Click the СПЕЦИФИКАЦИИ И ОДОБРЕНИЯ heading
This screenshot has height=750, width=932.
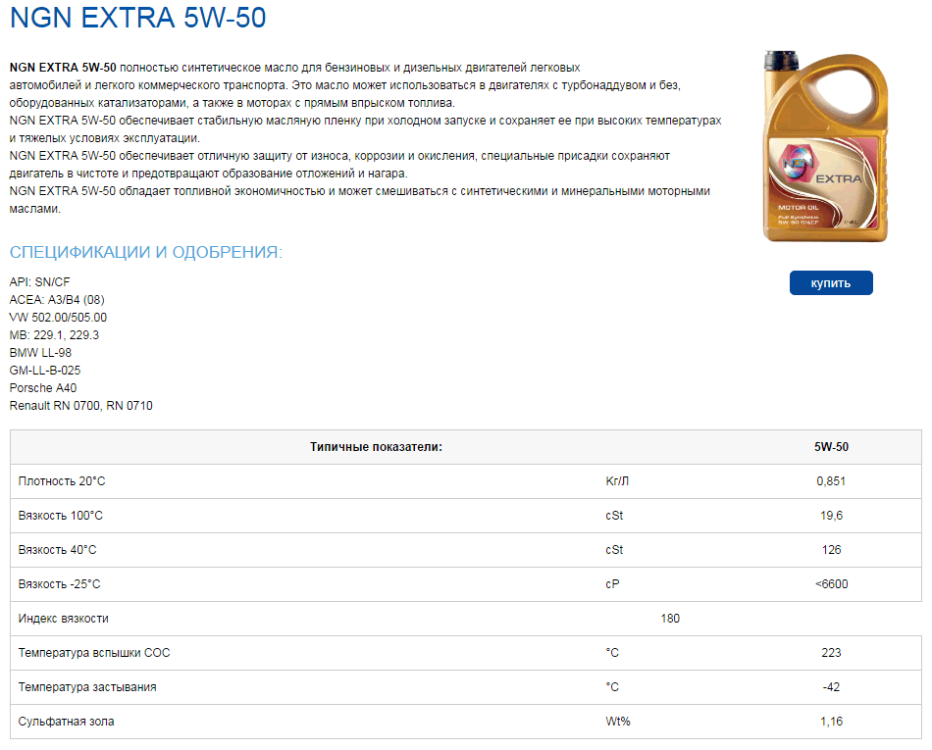(145, 252)
